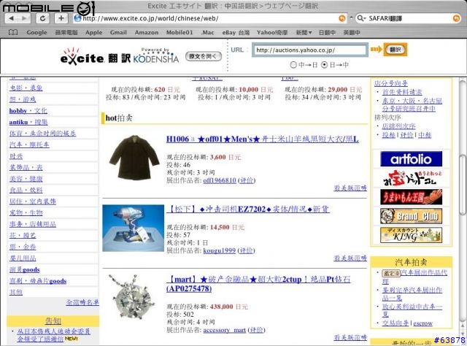Open the eBay bookmark

(x=236, y=32)
